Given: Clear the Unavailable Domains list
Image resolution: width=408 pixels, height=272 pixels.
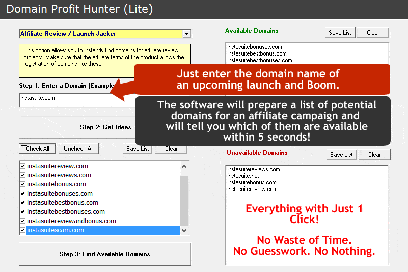Looking at the screenshot, I should [x=374, y=155].
